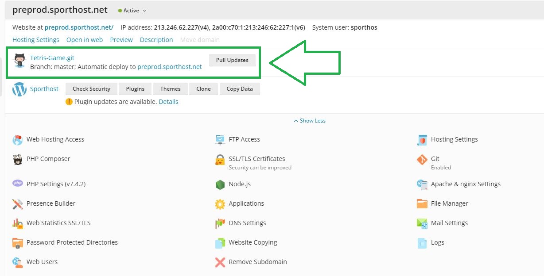Clone the Sporthost WordPress site
Screen dimensions: 544x276
[203, 89]
